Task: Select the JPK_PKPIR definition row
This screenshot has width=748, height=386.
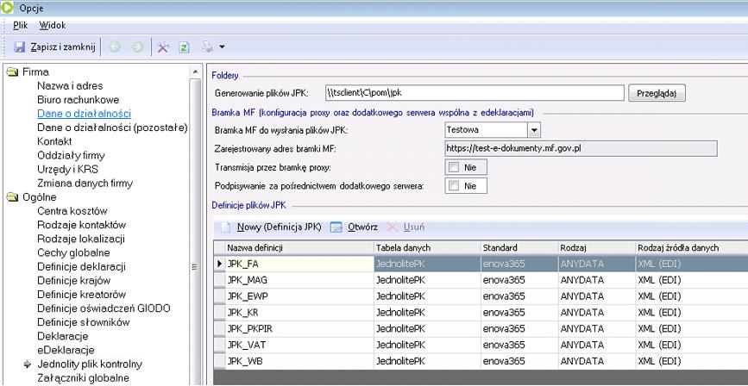Action: pyautogui.click(x=481, y=329)
